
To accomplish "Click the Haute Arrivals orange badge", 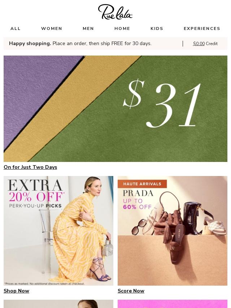I will pyautogui.click(x=142, y=184).
